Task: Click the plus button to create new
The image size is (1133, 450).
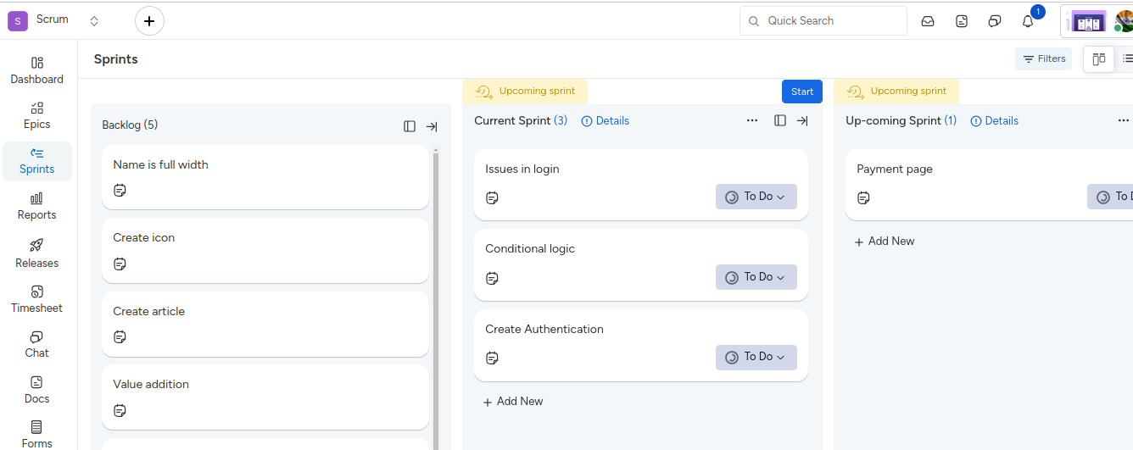Action: click(x=149, y=21)
